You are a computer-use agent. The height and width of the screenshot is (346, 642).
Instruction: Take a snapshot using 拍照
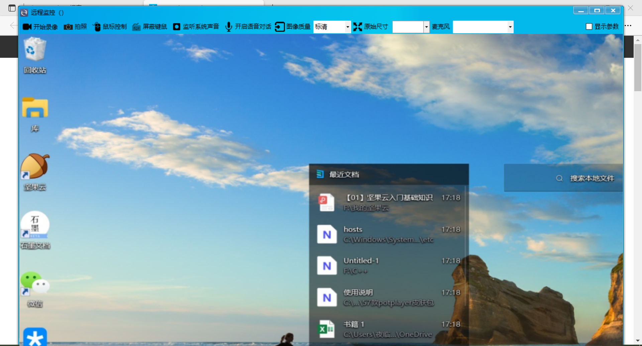(x=75, y=27)
